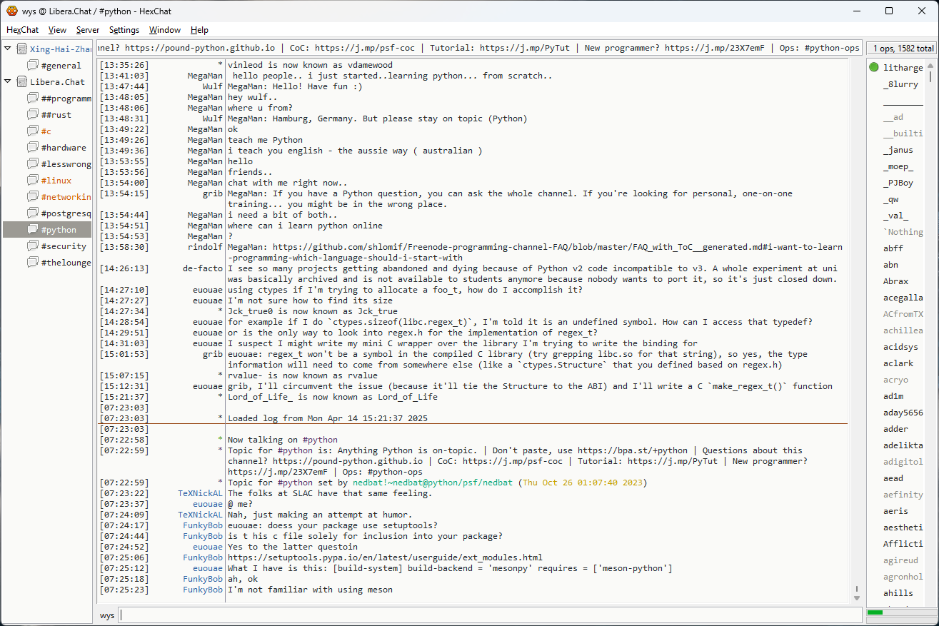The height and width of the screenshot is (626, 939).
Task: Open the Server menu
Action: pyautogui.click(x=88, y=30)
